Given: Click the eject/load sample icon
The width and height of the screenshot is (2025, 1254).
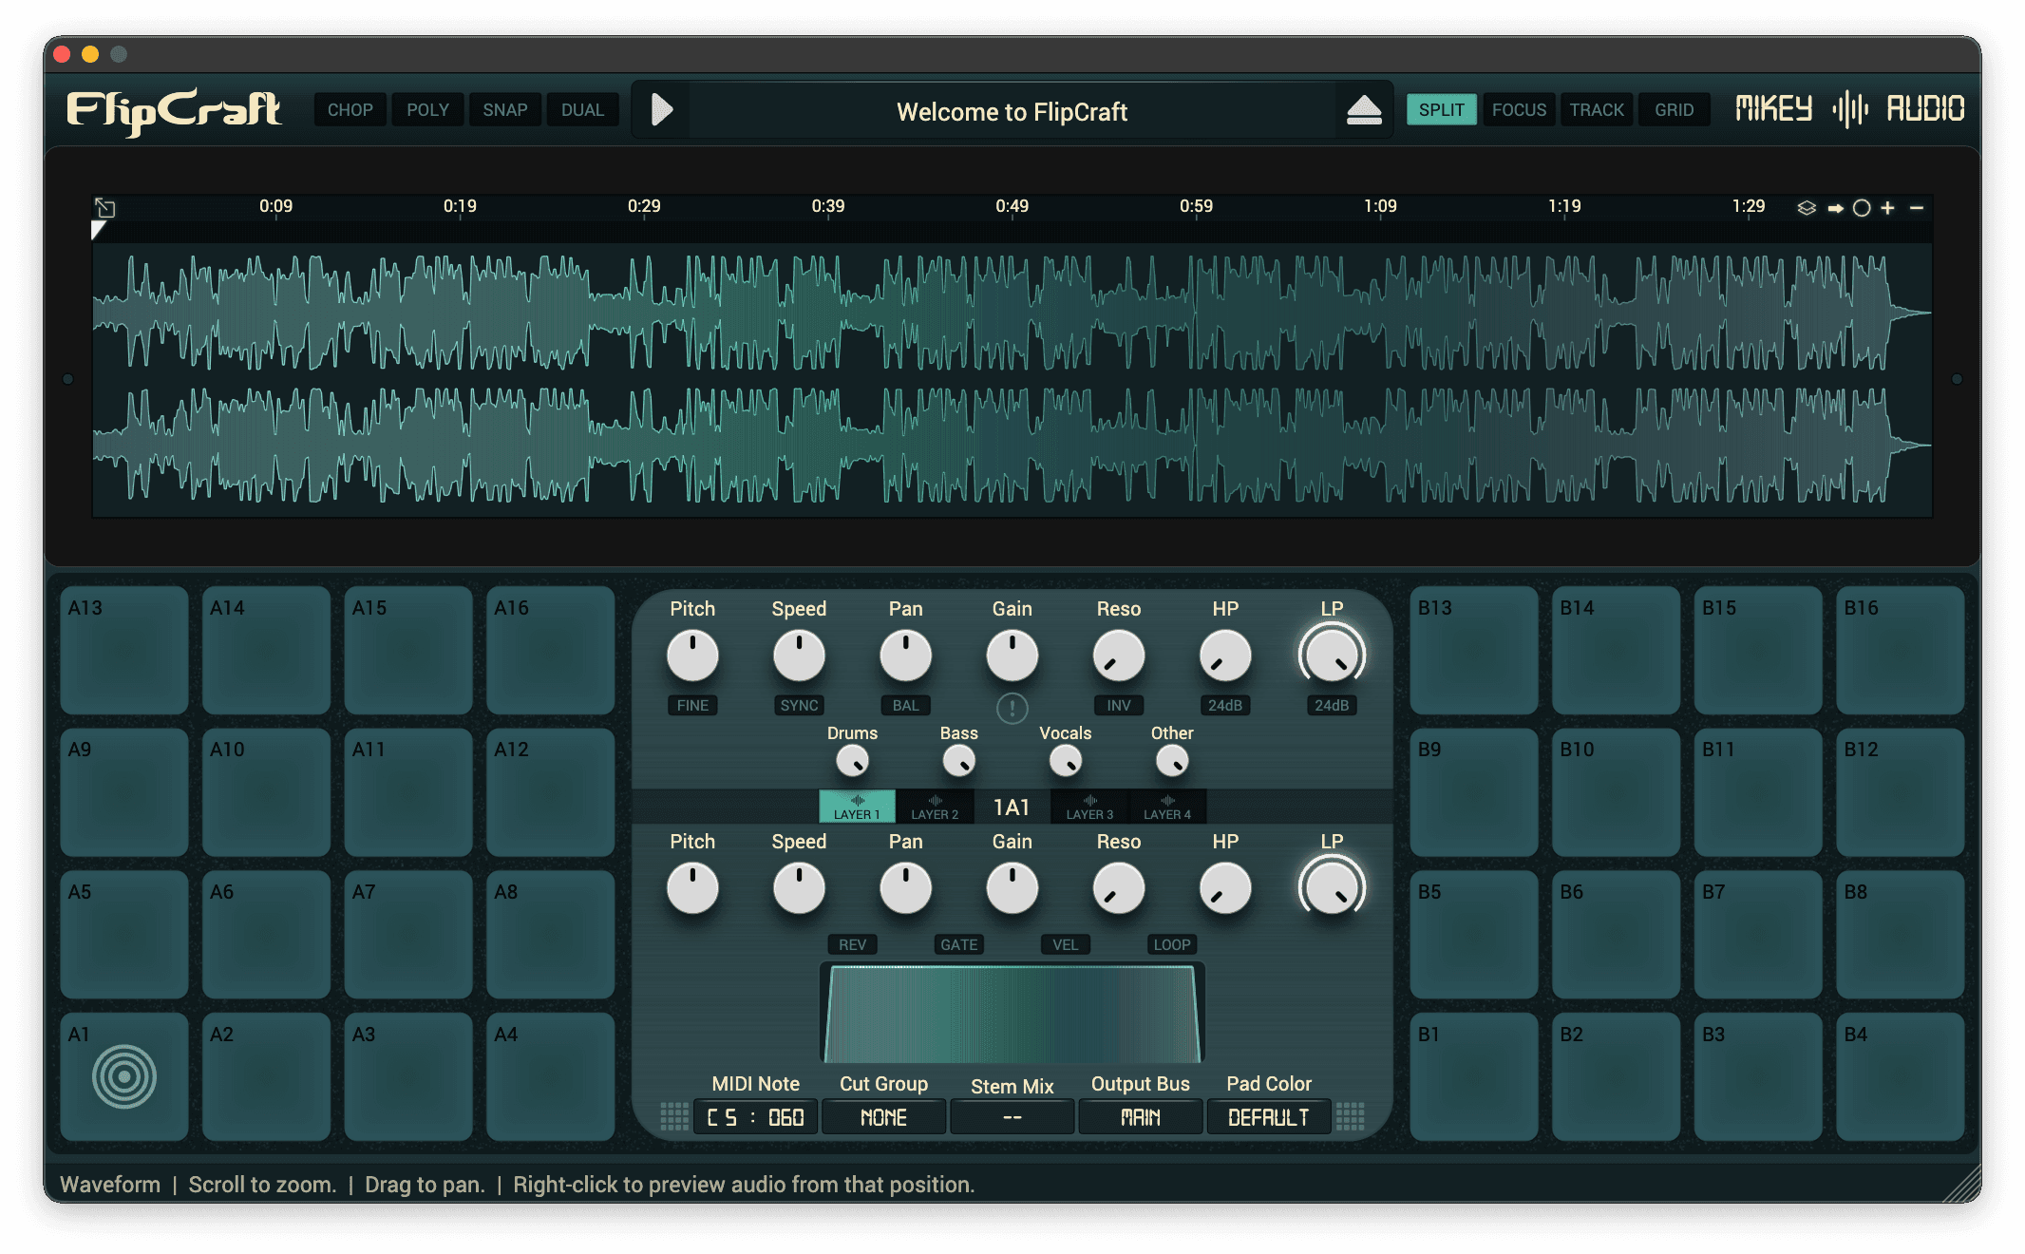Looking at the screenshot, I should point(1364,110).
